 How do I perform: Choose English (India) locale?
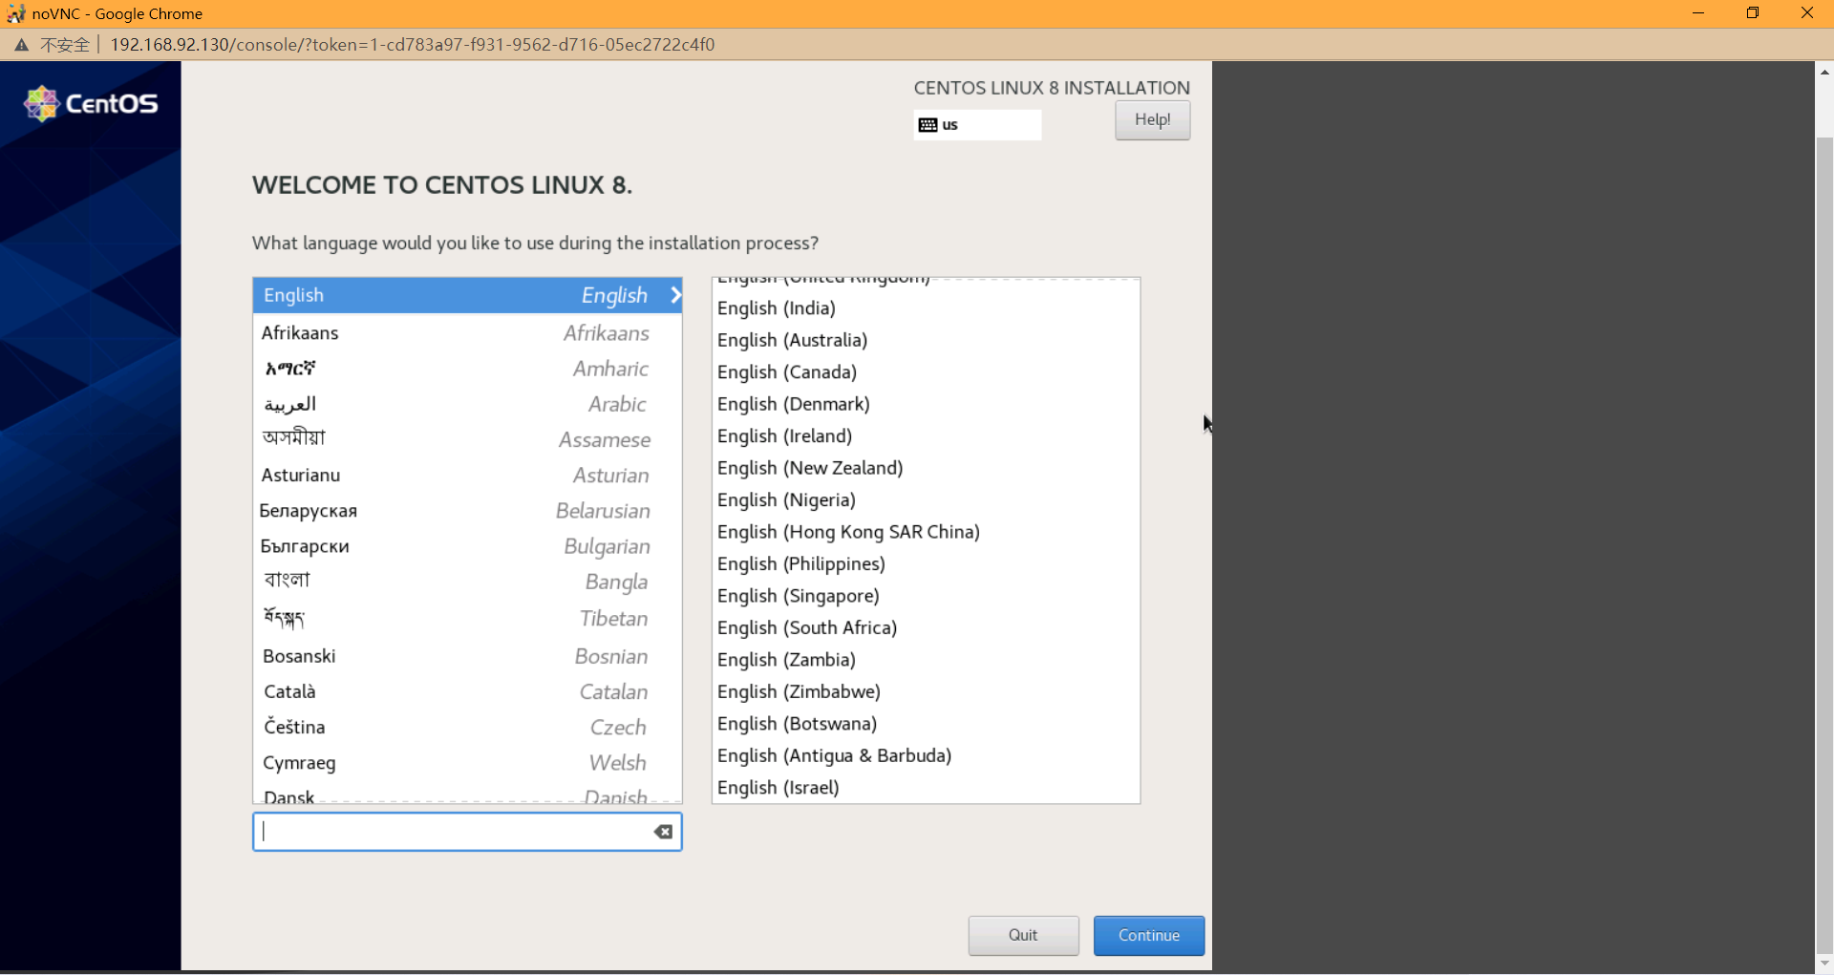926,308
